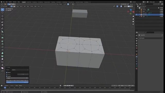This screenshot has height=93, width=165.
Task: Hide Light with its eye icon
Action: pyautogui.click(x=160, y=17)
